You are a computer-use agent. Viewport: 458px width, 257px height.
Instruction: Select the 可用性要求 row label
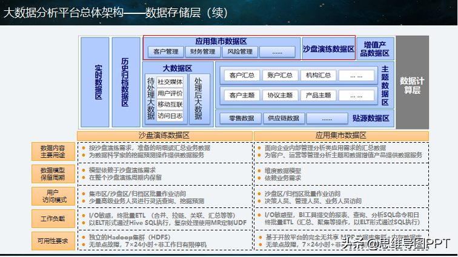53,241
